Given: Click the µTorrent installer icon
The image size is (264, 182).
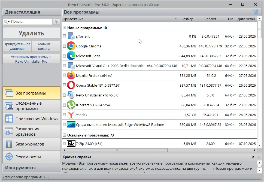Looking at the screenshot, I should coord(71,36).
